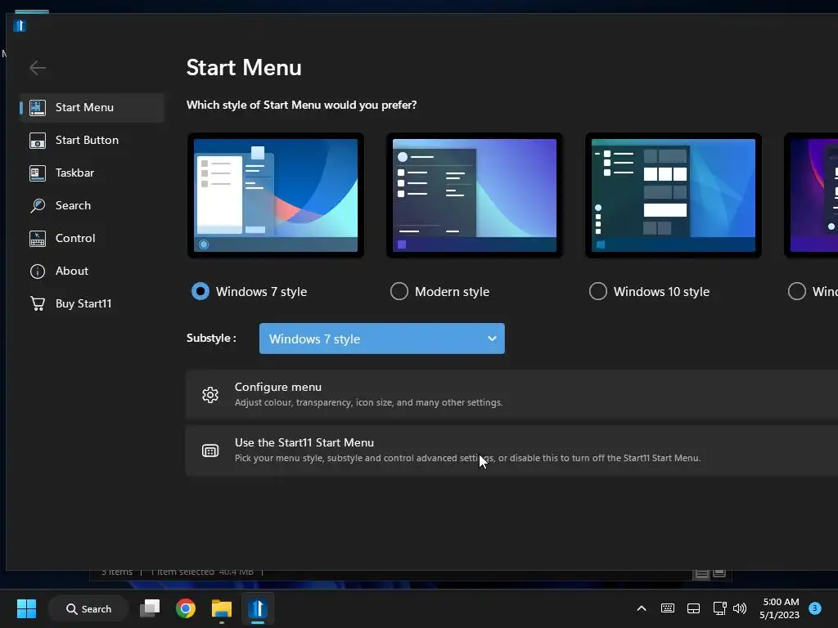838x628 pixels.
Task: Click the Use the Start11 Start Menu icon
Action: click(x=210, y=451)
